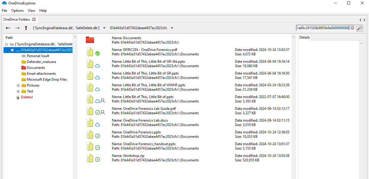The width and height of the screenshot is (369, 179).
Task: Open the Options menu
Action: 17,11
